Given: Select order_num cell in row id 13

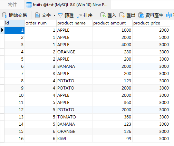Looking at the screenshot, I should point(40,117).
